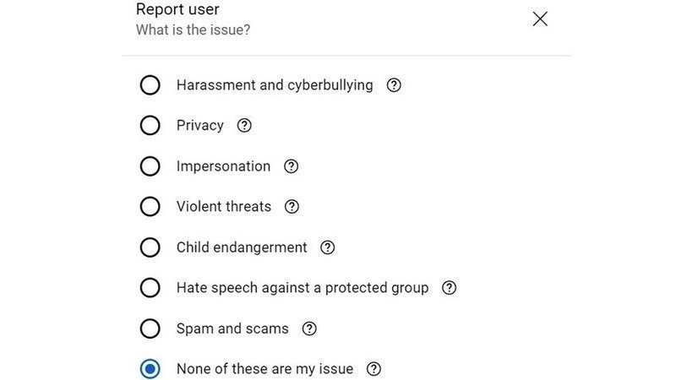Click the selected None of these radio button
The height and width of the screenshot is (380, 676).
tap(150, 369)
